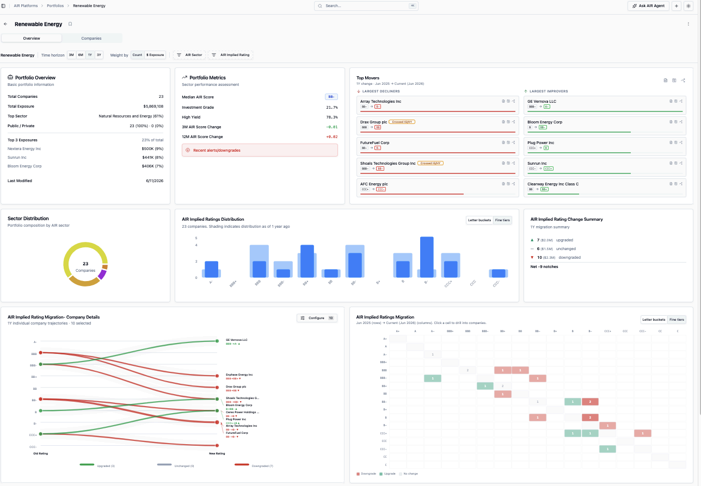
Task: Set time horizon to 1Y
Action: 90,55
